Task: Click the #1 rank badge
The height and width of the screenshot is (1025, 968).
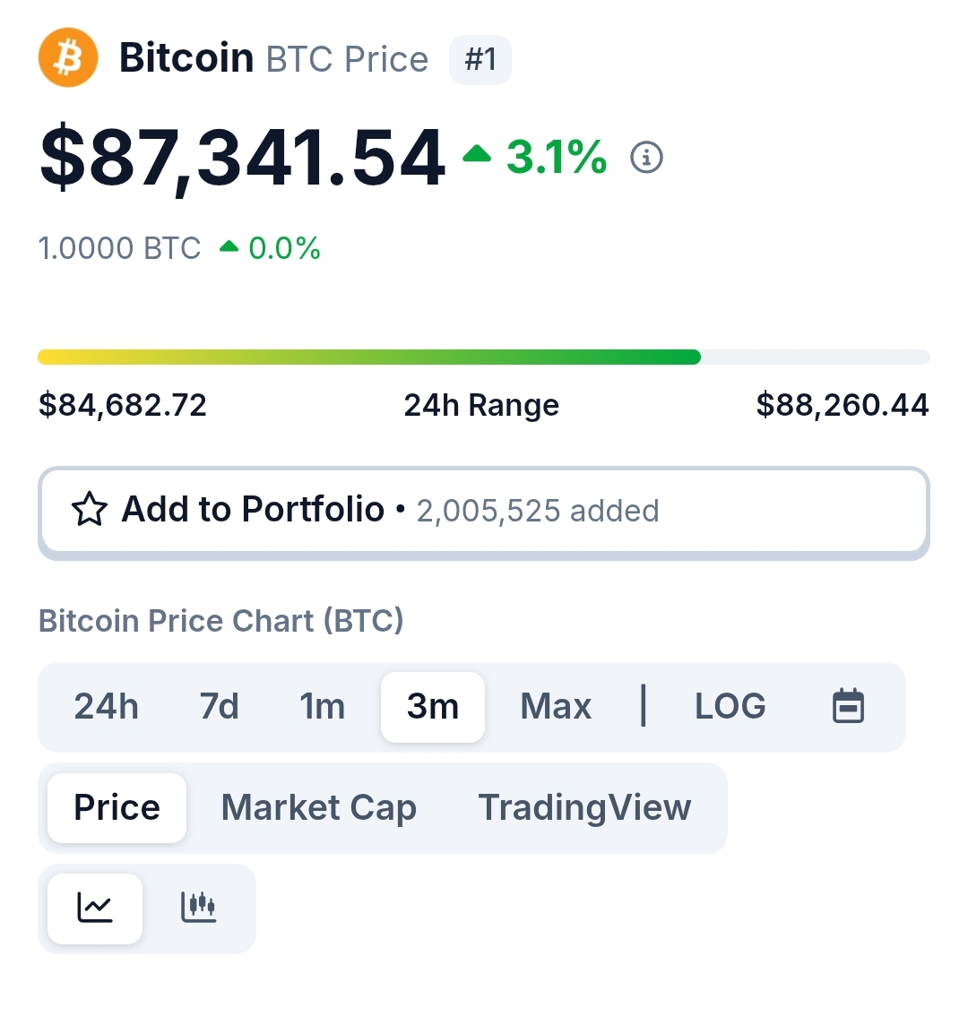Action: click(x=480, y=59)
